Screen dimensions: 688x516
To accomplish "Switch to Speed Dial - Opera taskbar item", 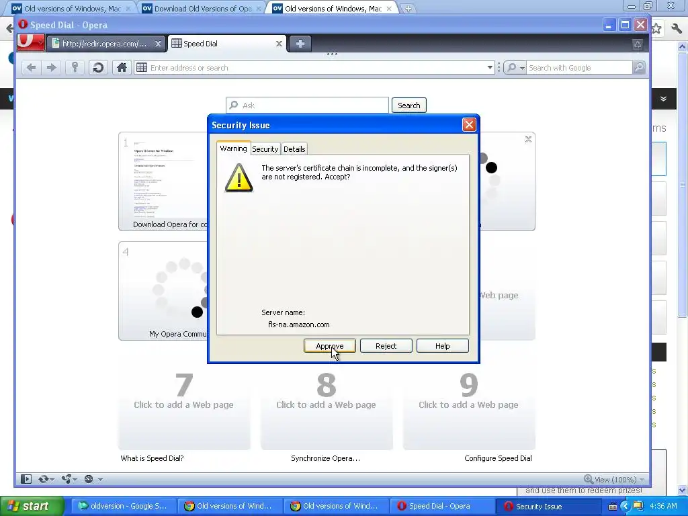I will (443, 506).
